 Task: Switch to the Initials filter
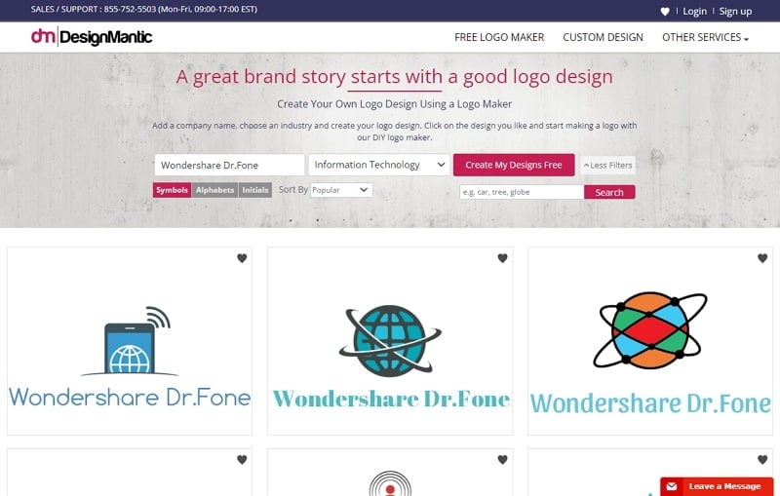(255, 190)
